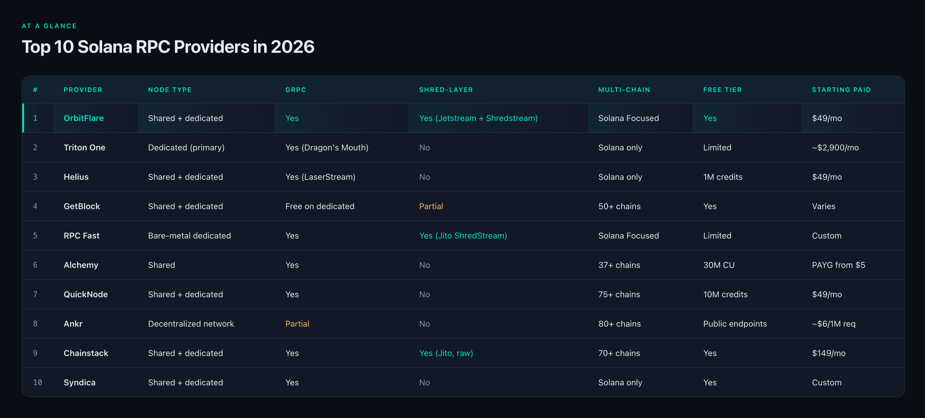Image resolution: width=925 pixels, height=418 pixels.
Task: Click the Alchemy provider name
Action: pyautogui.click(x=81, y=265)
